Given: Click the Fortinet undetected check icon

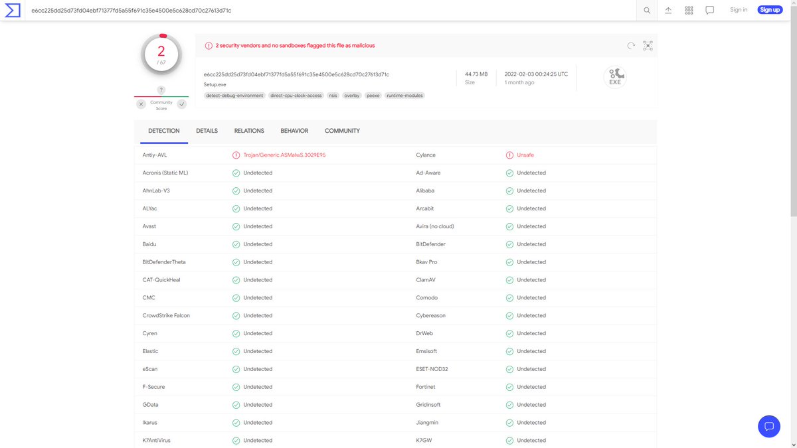Looking at the screenshot, I should (509, 387).
